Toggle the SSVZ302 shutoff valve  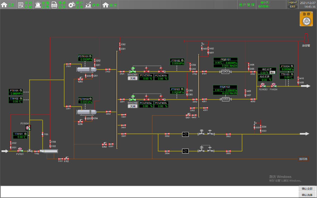(x=133, y=98)
